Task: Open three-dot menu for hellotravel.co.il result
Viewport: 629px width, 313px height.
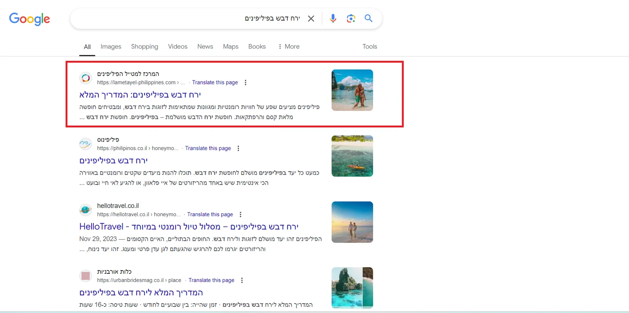Action: [240, 215]
